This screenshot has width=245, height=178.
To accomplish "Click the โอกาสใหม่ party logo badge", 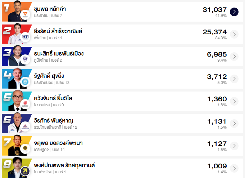I will [x=25, y=104].
